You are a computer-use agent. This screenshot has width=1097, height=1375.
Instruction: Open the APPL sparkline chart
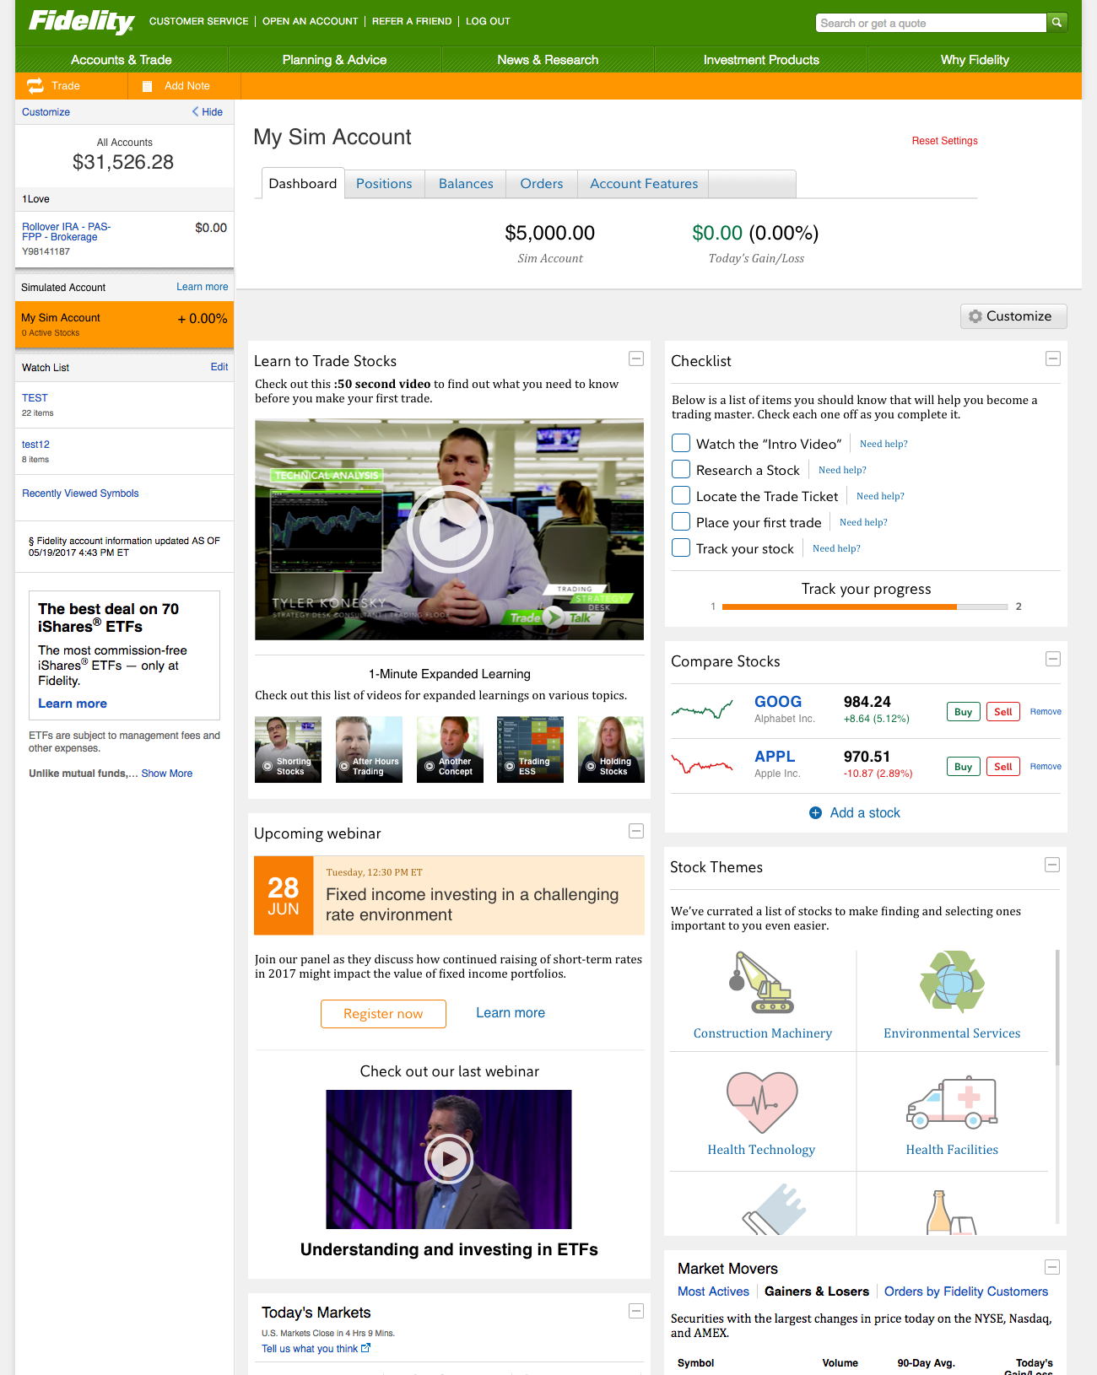tap(702, 765)
